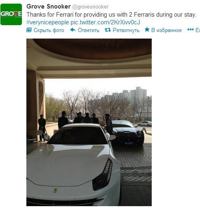Follow the #verynicepeople hashtag link
The image size is (200, 209).
tap(47, 22)
